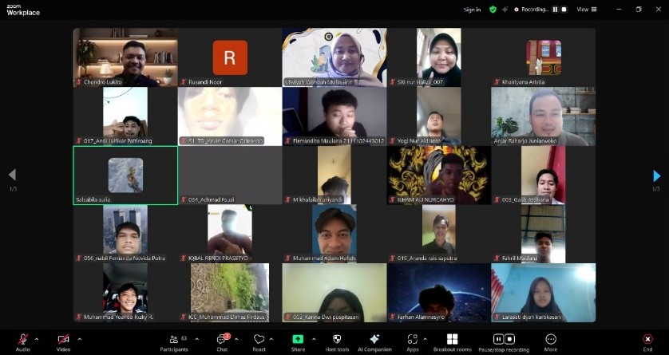Start camera with Video button
Screen dimensions: 669x355
[x=63, y=342]
